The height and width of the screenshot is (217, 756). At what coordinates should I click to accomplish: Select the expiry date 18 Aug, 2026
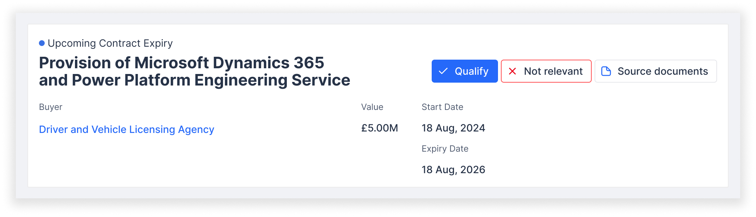pos(453,170)
